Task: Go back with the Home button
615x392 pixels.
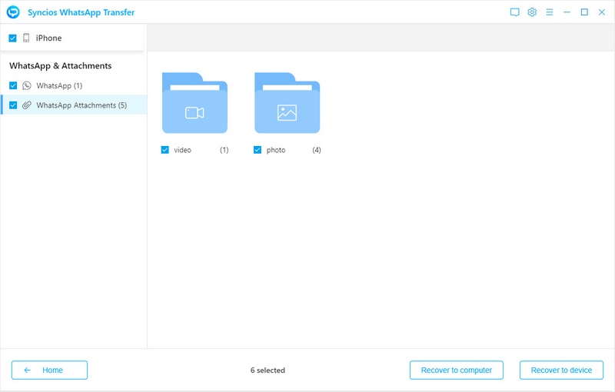Action: click(49, 370)
